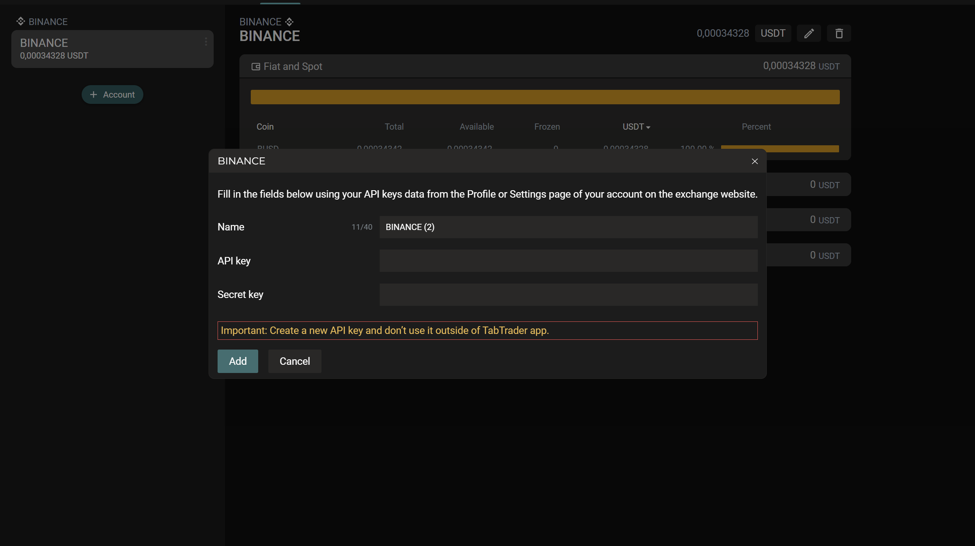Screen dimensions: 975x546
Task: Click the pencil edit account icon
Action: pos(809,33)
